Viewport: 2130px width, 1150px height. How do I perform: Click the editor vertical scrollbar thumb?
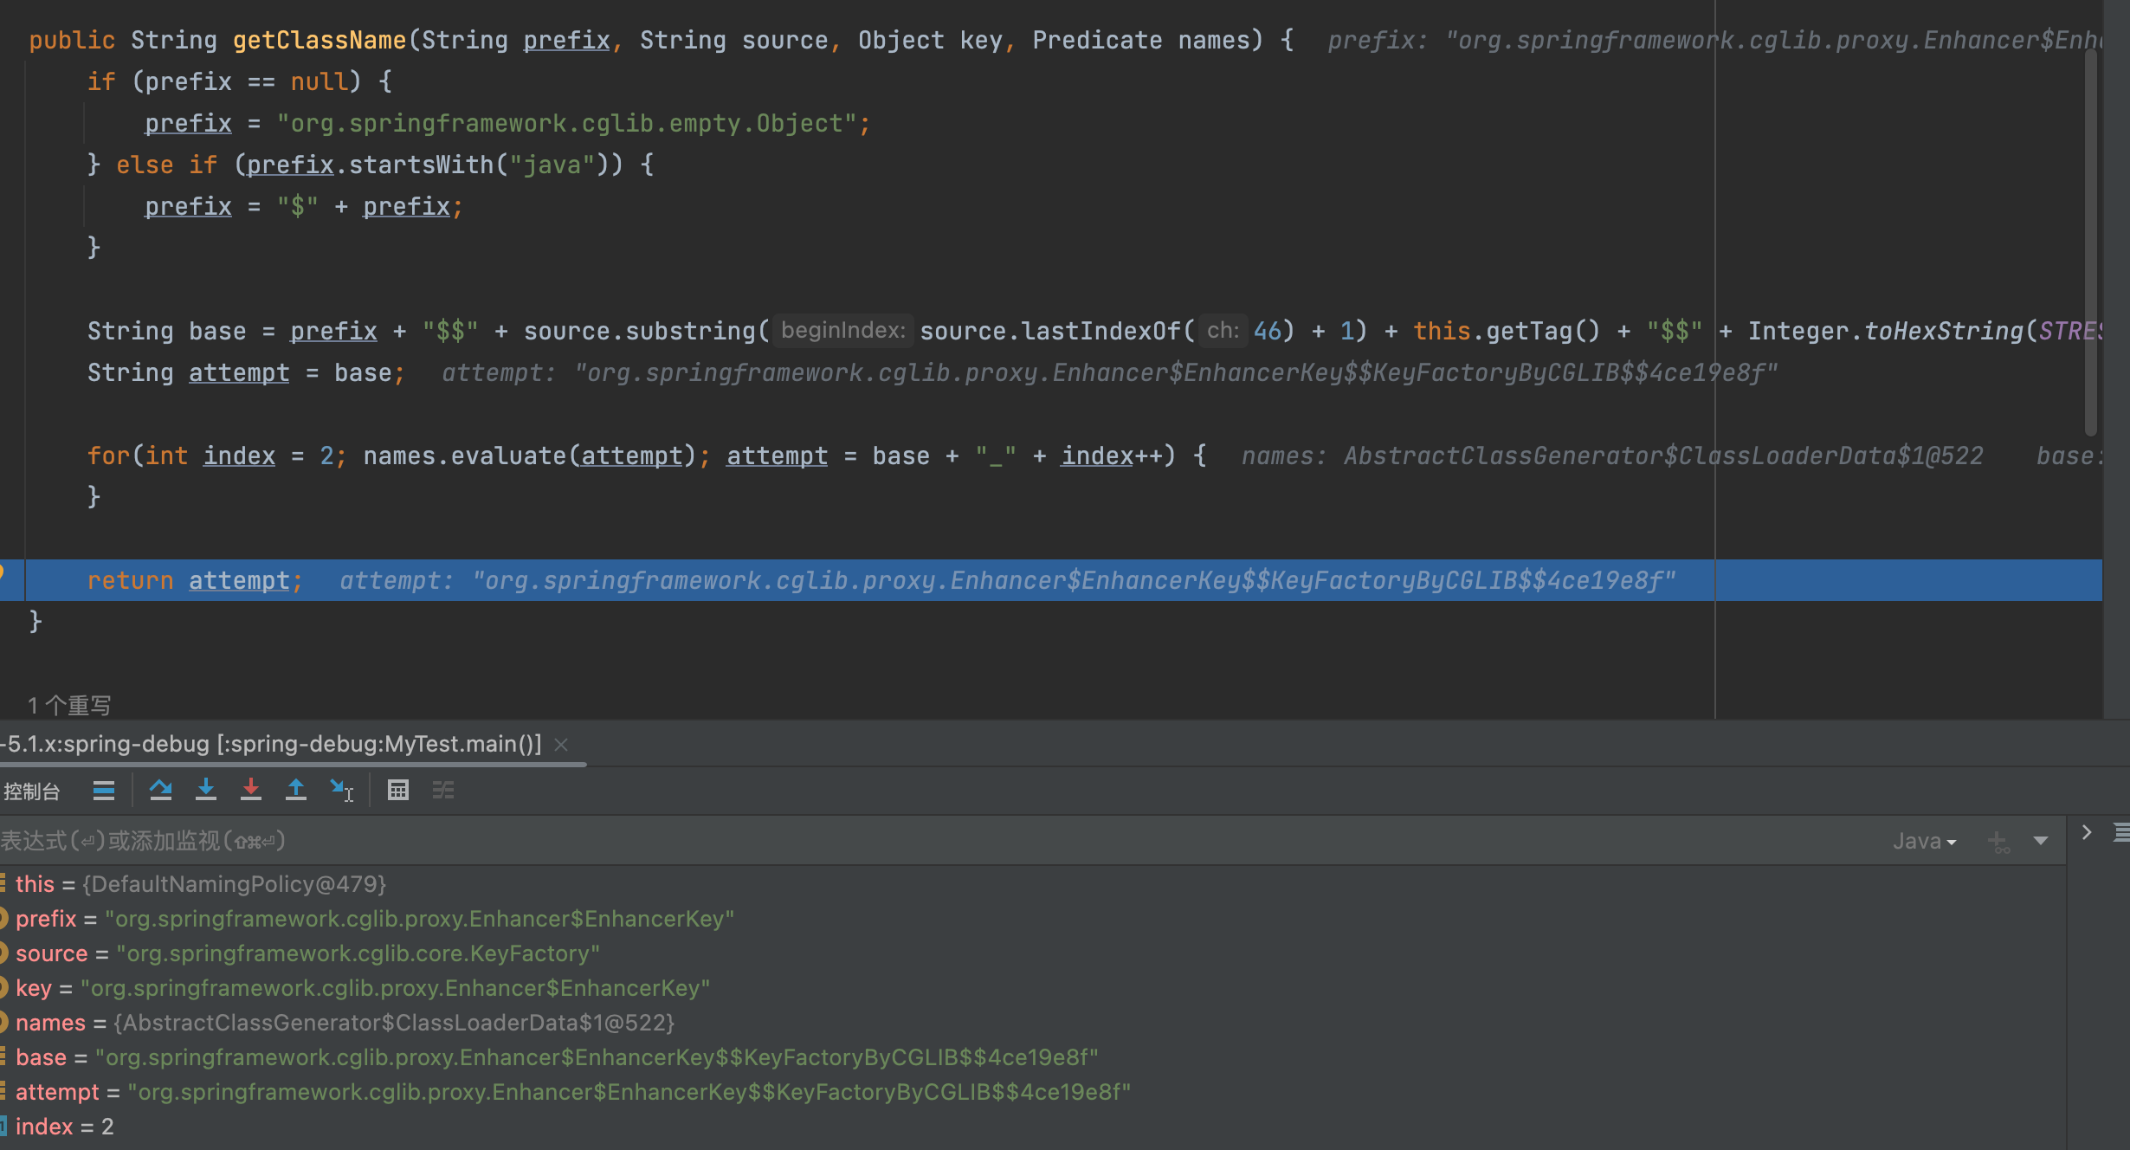2091,242
